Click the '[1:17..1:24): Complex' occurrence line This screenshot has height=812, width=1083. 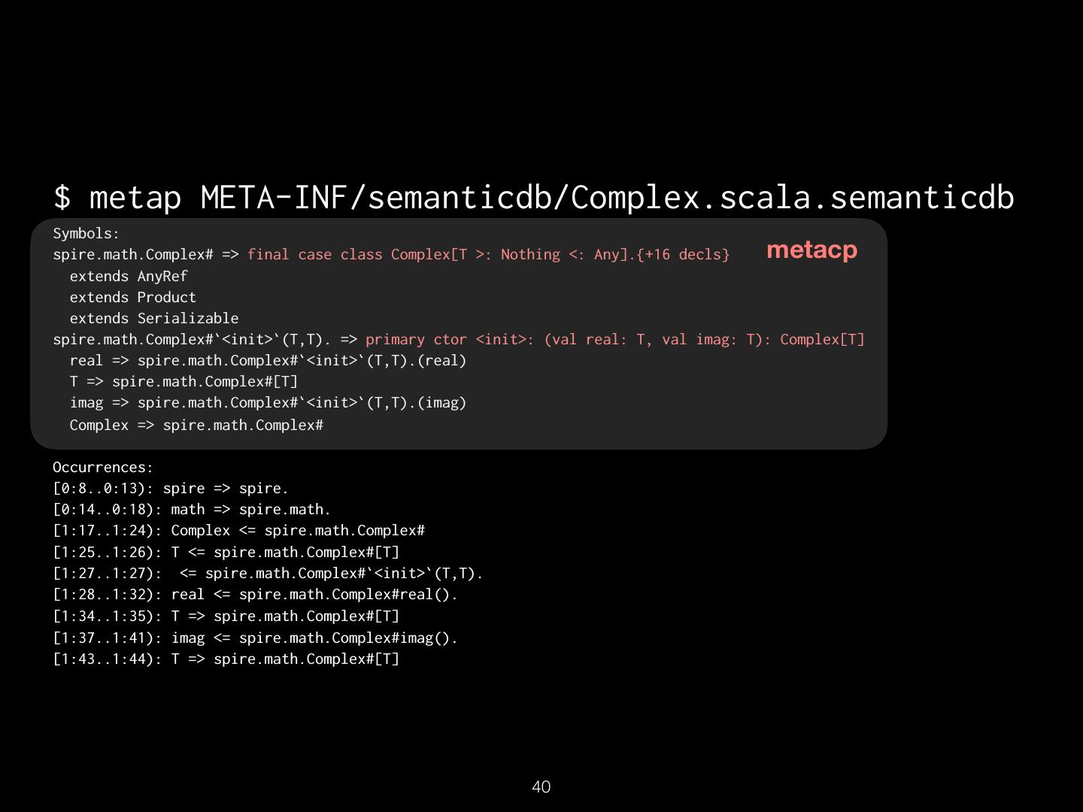[x=238, y=531]
